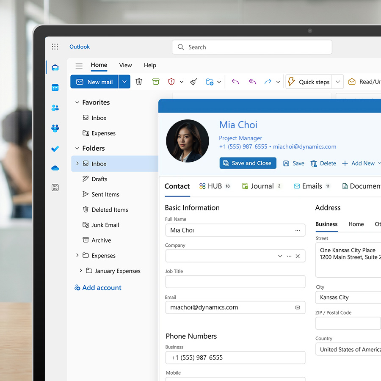Viewport: 381px width, 381px height.
Task: Select the Home ribbon tab
Action: (99, 65)
